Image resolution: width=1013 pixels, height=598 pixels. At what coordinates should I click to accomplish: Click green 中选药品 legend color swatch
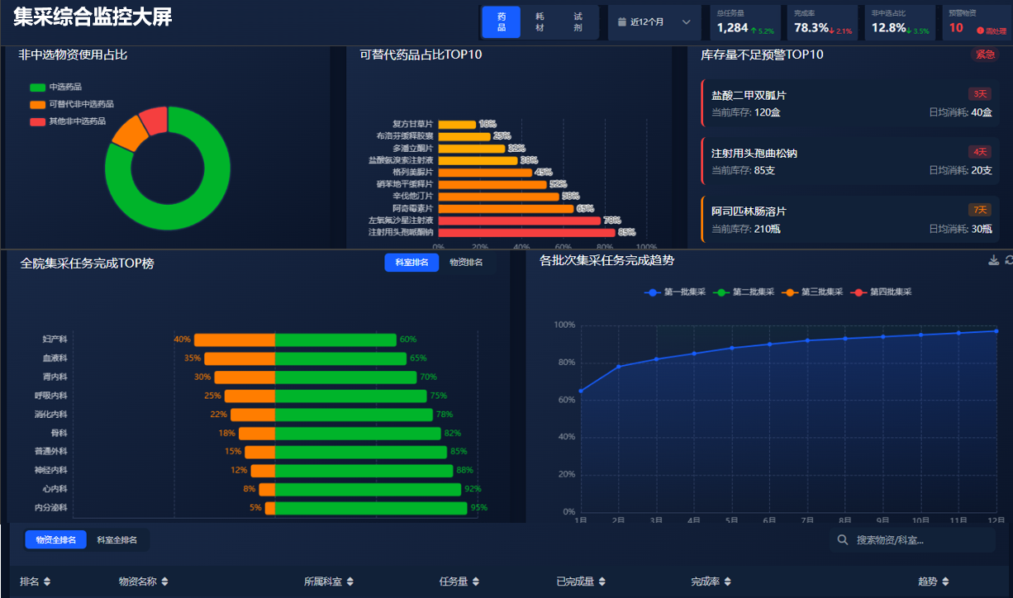pos(37,87)
